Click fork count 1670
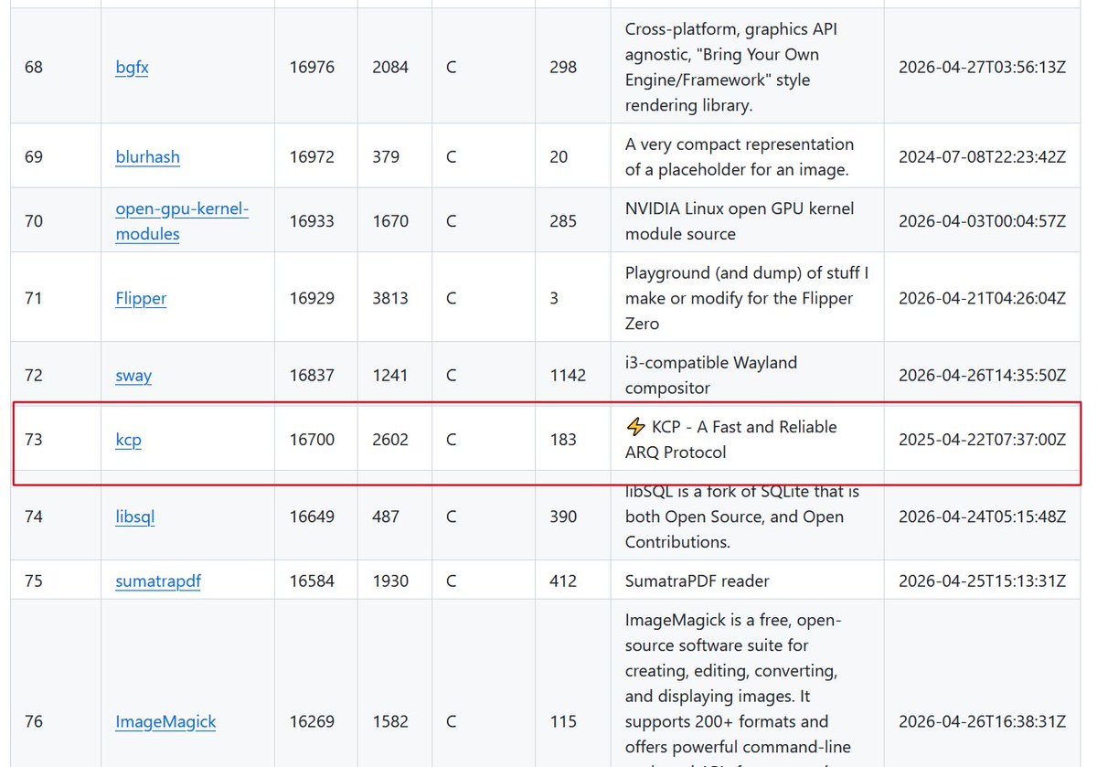Screen dimensions: 1097x767 coord(390,221)
